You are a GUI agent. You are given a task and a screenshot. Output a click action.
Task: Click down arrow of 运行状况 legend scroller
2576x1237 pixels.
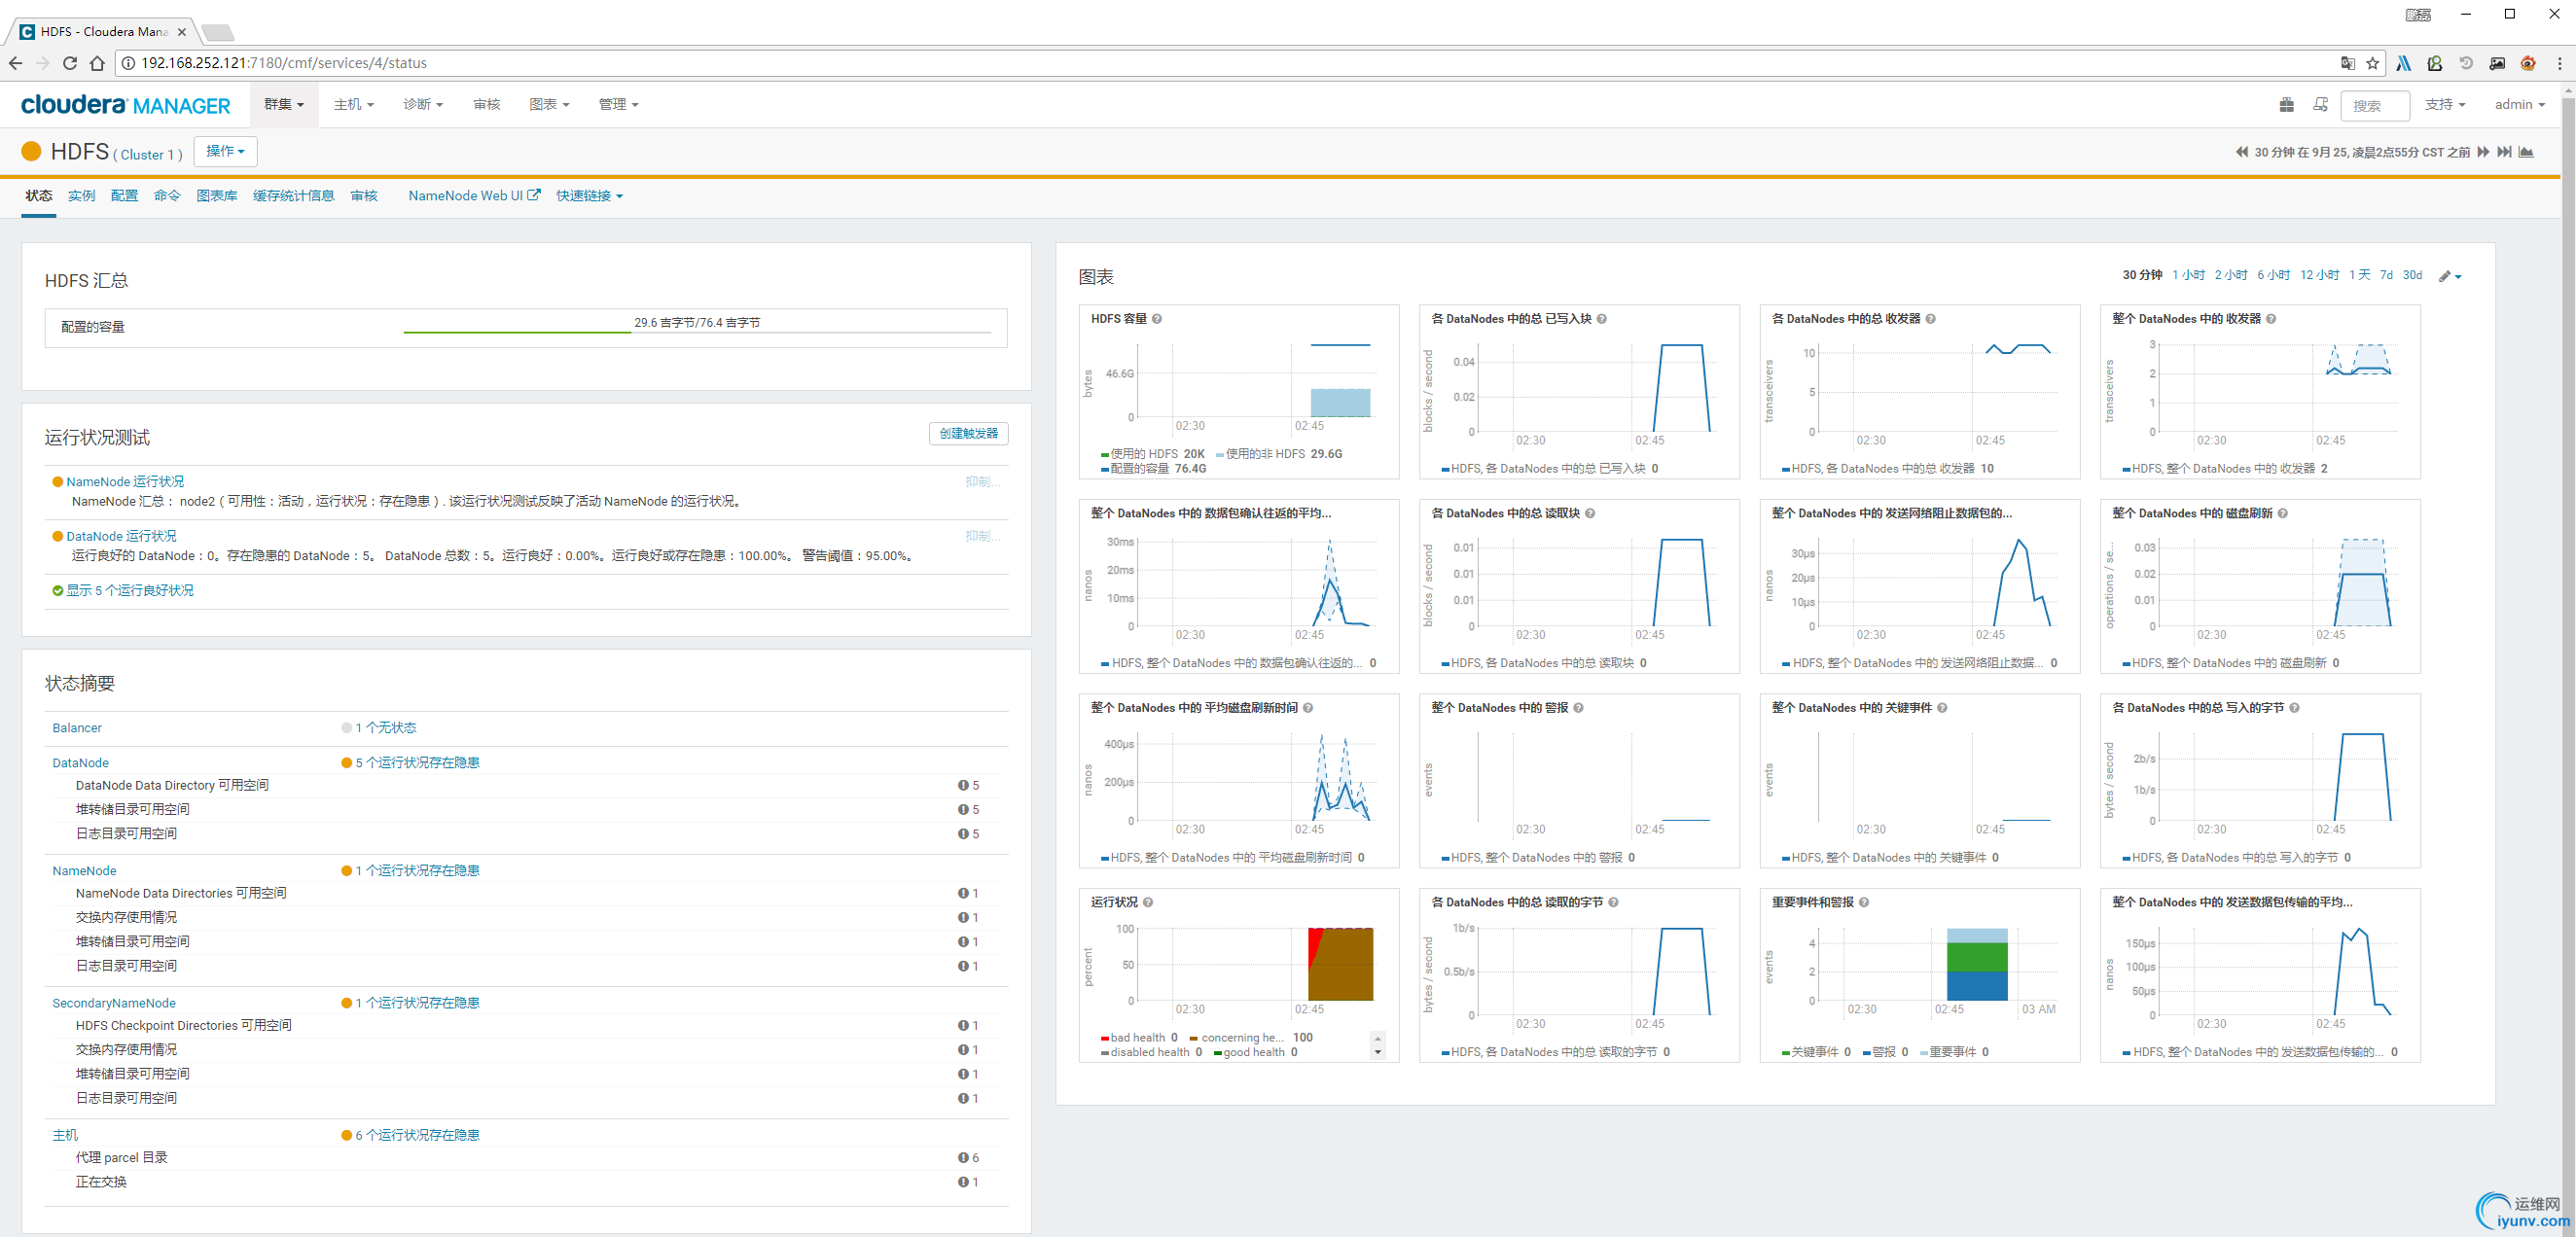tap(1377, 1052)
